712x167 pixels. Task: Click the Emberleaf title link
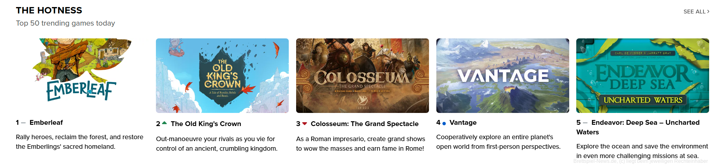coord(46,123)
